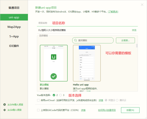Click the 去搜索 button
The image size is (147, 119).
pos(125,40)
